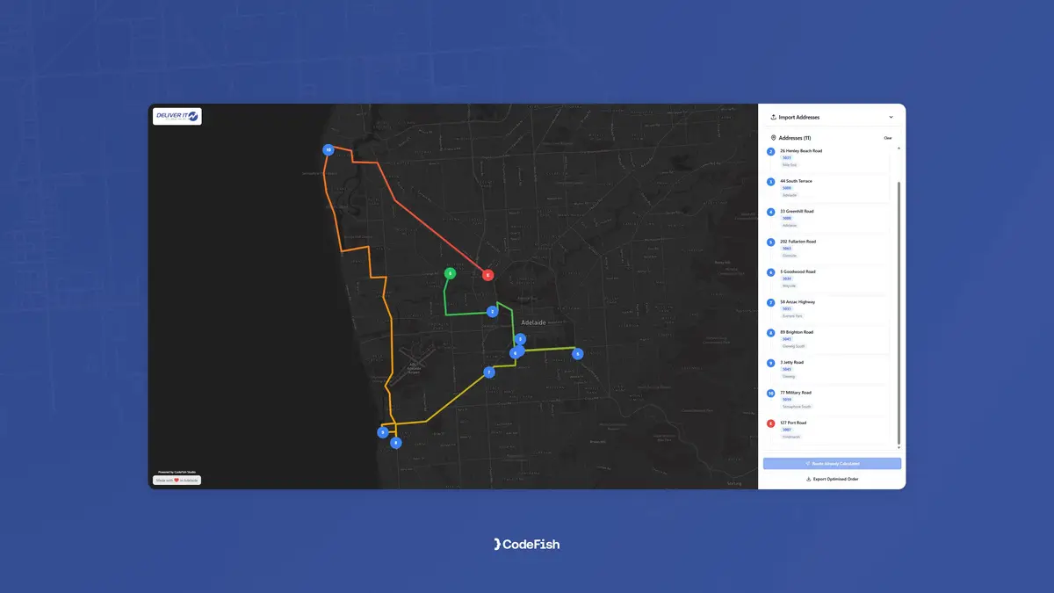Click the CodeFish logo at the bottom
This screenshot has height=593, width=1054.
tap(527, 545)
